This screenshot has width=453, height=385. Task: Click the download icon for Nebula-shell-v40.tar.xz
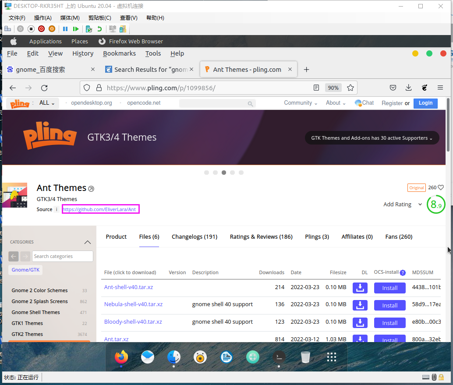point(360,305)
